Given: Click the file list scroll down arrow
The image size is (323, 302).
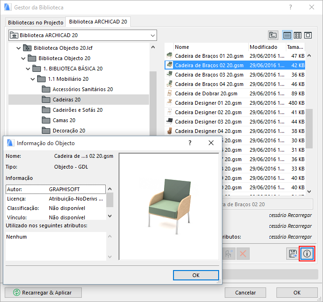Looking at the screenshot, I should (x=309, y=192).
